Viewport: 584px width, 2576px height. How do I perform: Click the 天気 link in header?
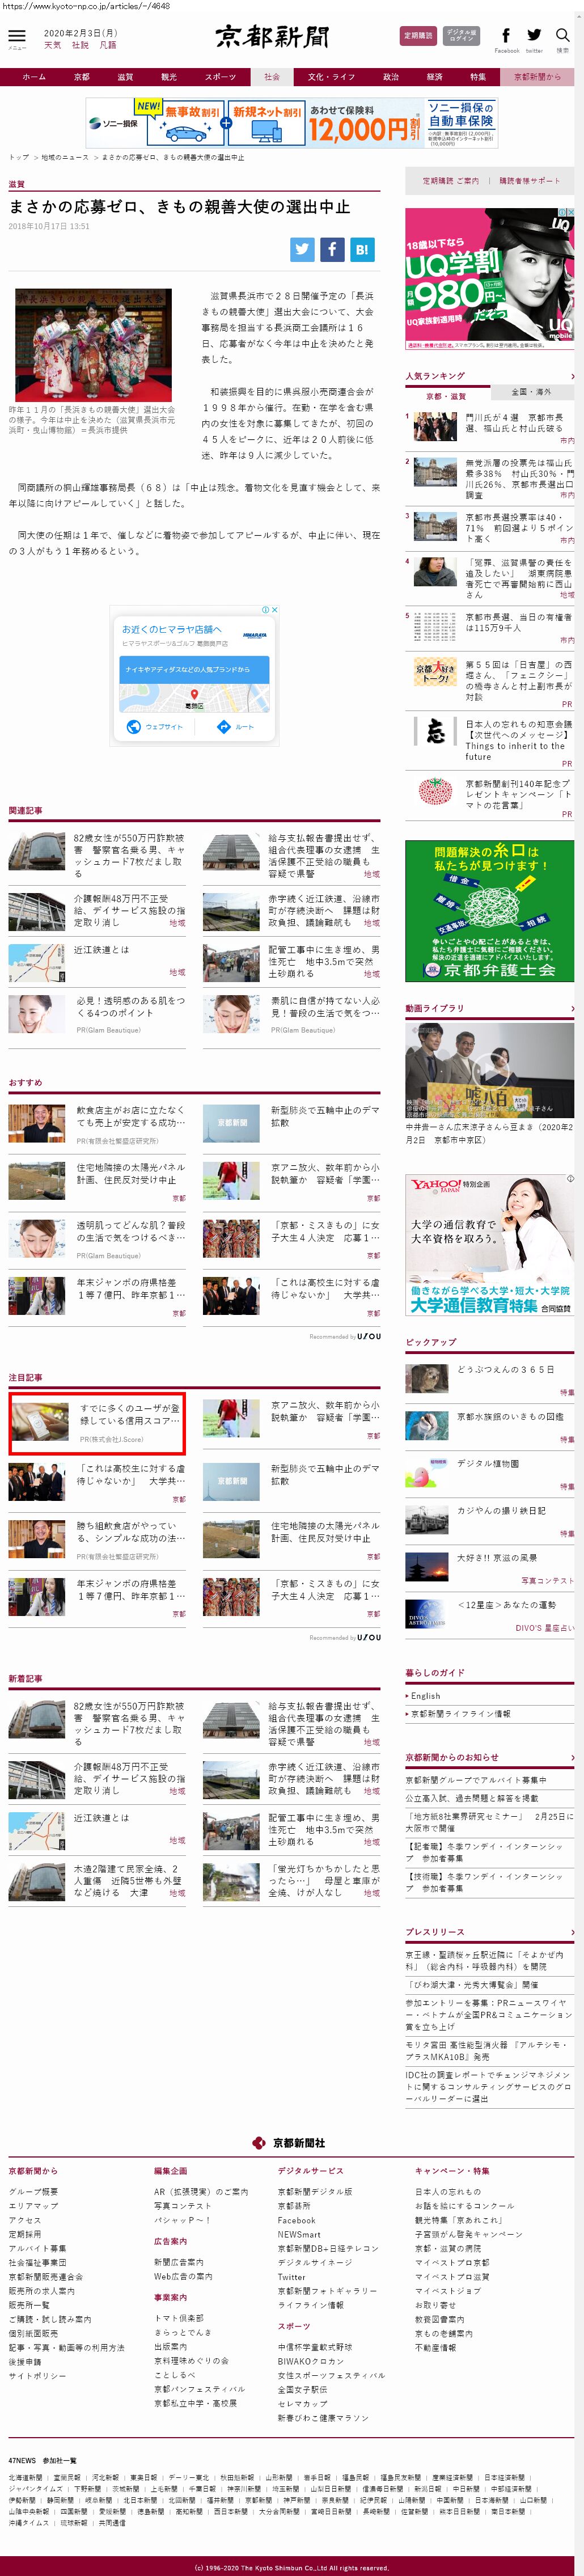(x=52, y=45)
